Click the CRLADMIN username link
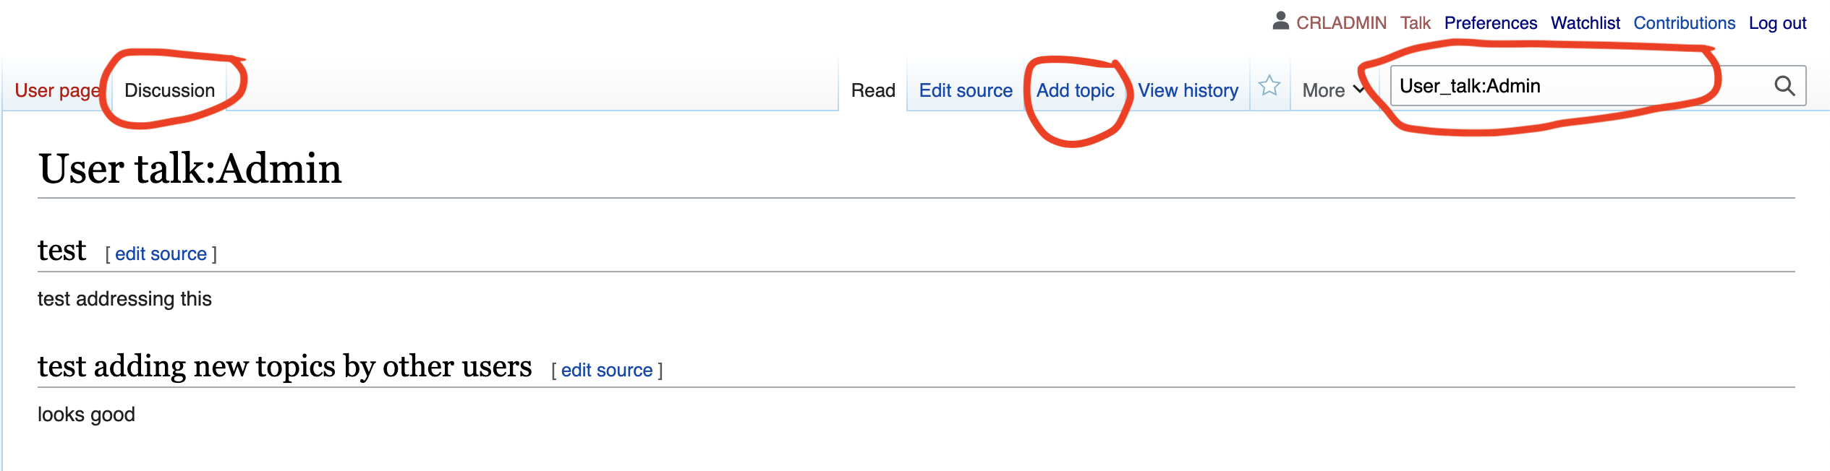 coord(1341,23)
